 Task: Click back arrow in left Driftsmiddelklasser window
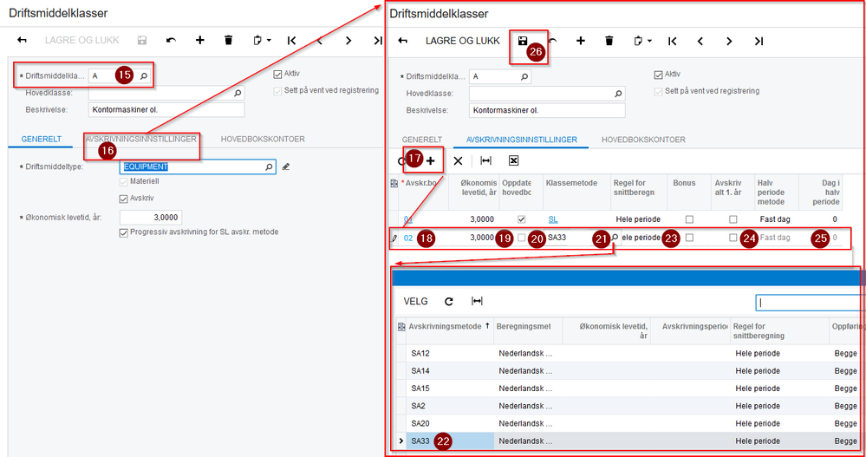click(22, 41)
